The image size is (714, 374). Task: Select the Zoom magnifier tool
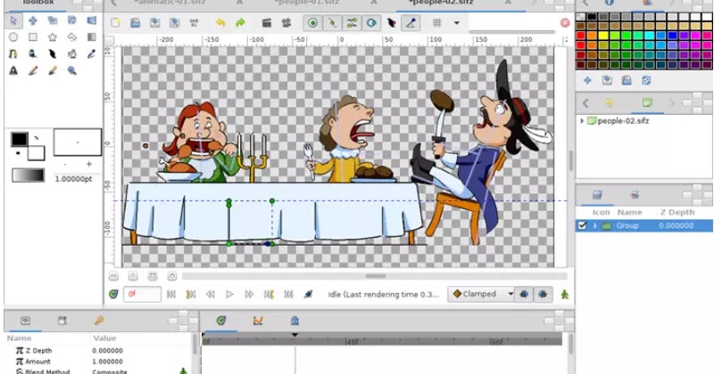point(72,71)
